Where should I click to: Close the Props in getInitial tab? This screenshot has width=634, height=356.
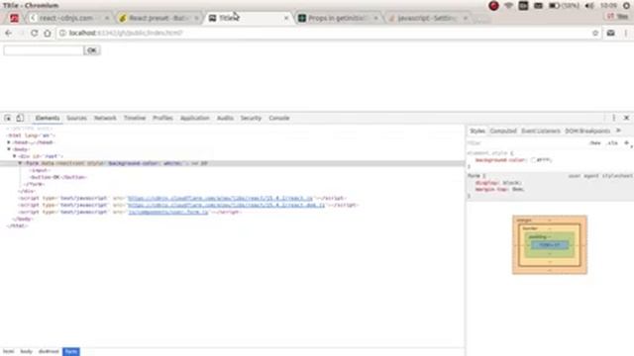376,18
